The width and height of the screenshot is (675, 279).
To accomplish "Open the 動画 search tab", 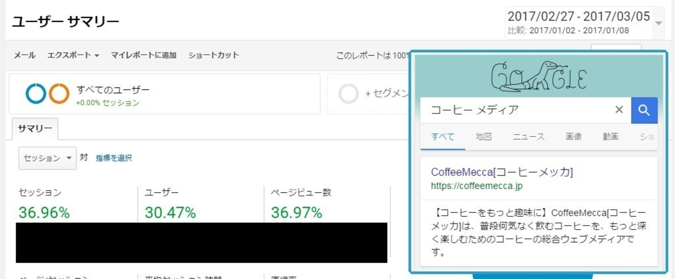I will point(611,136).
